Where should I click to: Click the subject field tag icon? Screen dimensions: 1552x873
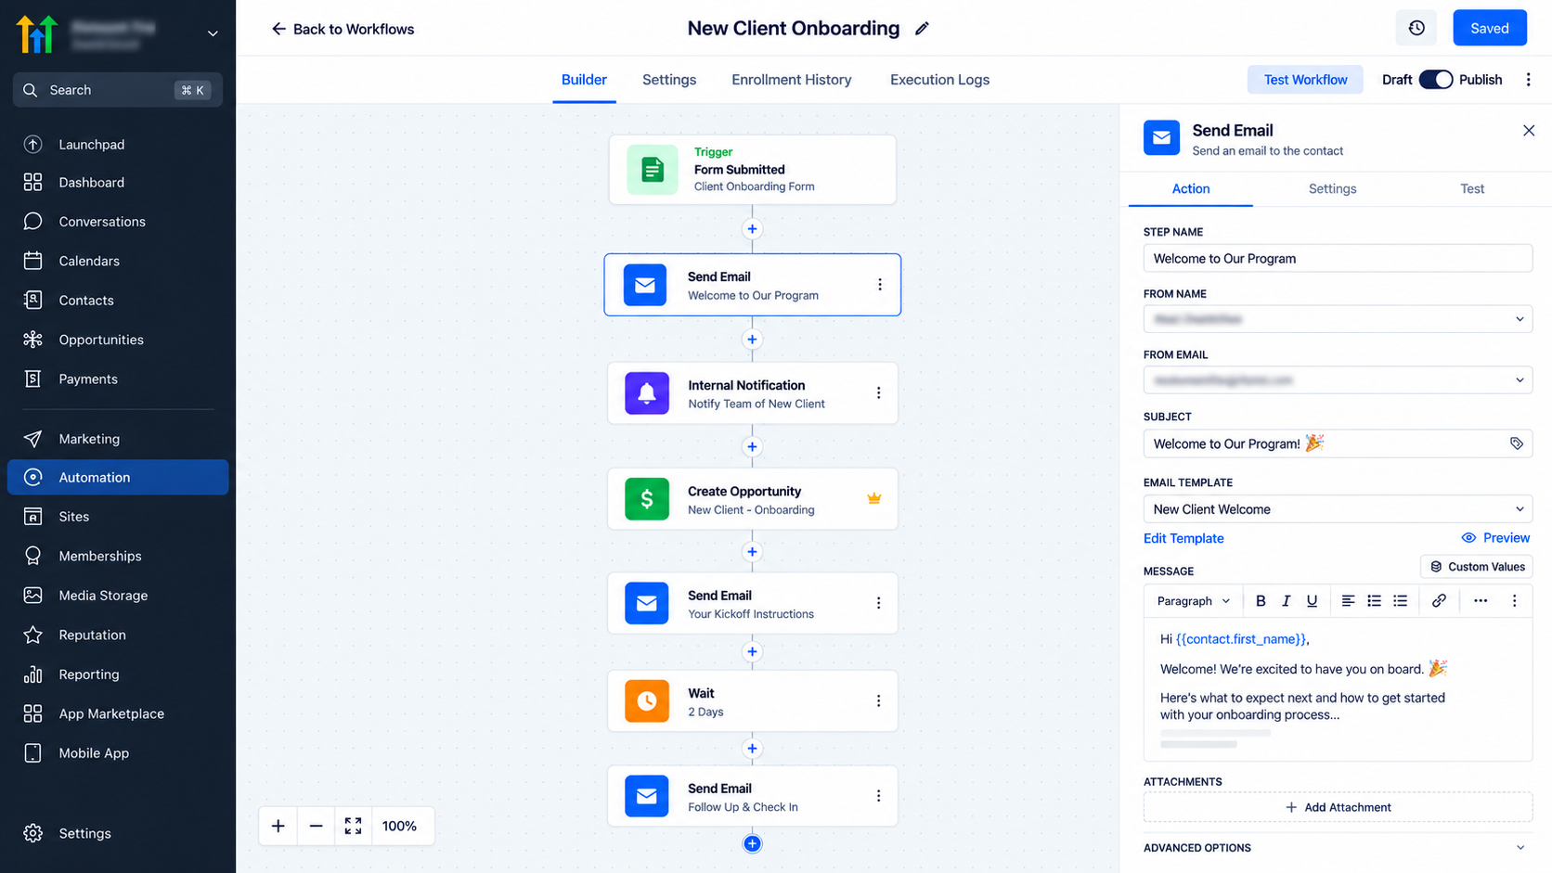pyautogui.click(x=1517, y=443)
